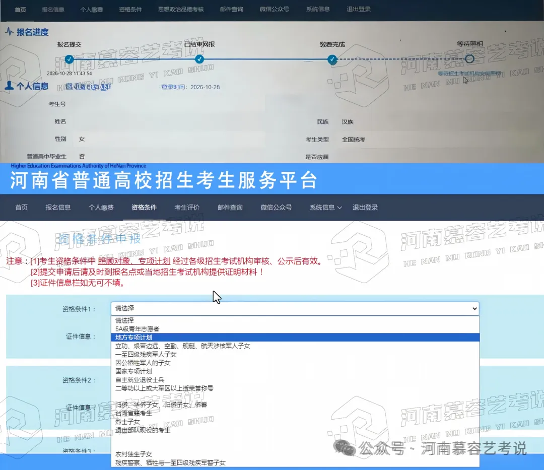Choose the 请选择 option in the list
544x470 pixels.
pos(295,320)
